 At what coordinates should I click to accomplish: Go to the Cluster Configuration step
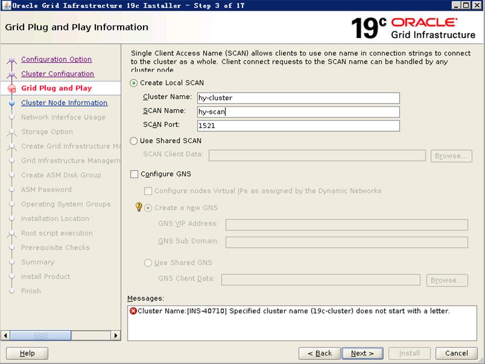[57, 74]
